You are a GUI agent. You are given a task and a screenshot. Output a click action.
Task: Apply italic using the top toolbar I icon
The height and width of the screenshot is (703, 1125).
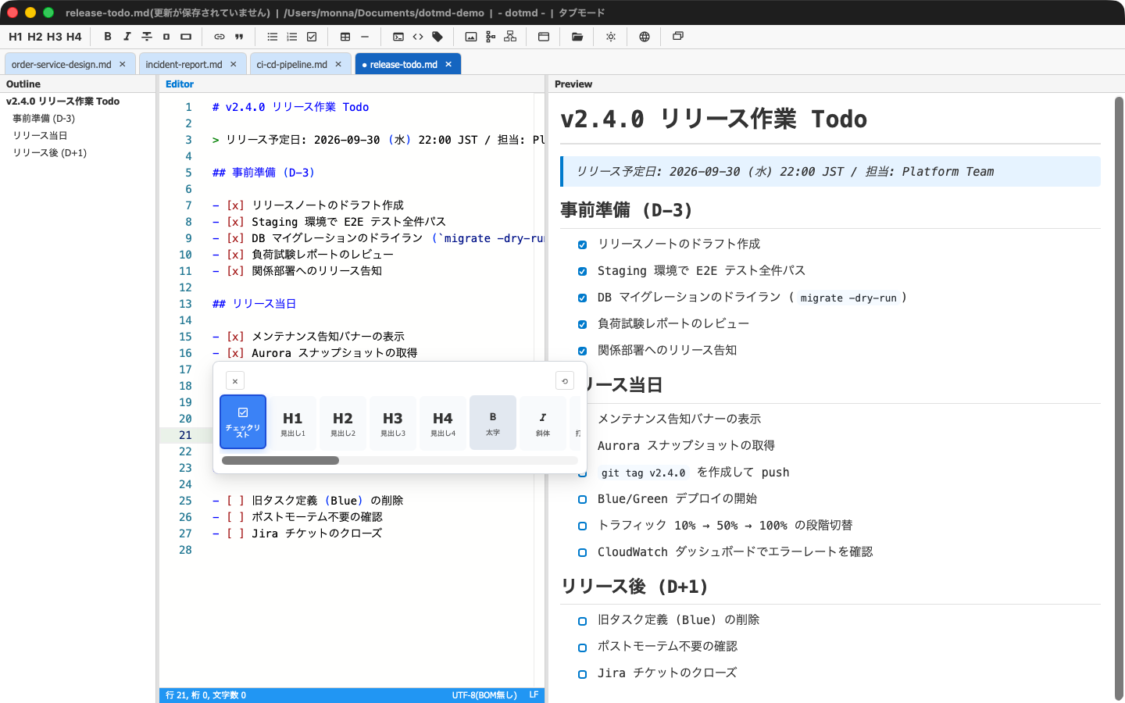(127, 37)
